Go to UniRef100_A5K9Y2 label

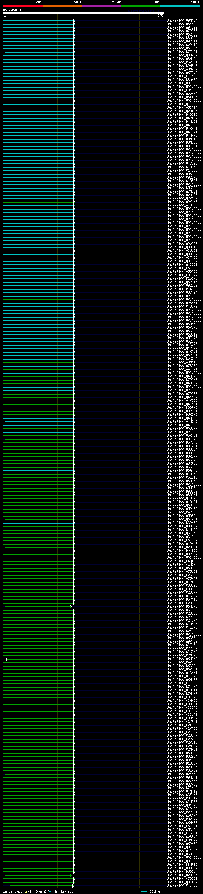click(x=182, y=460)
